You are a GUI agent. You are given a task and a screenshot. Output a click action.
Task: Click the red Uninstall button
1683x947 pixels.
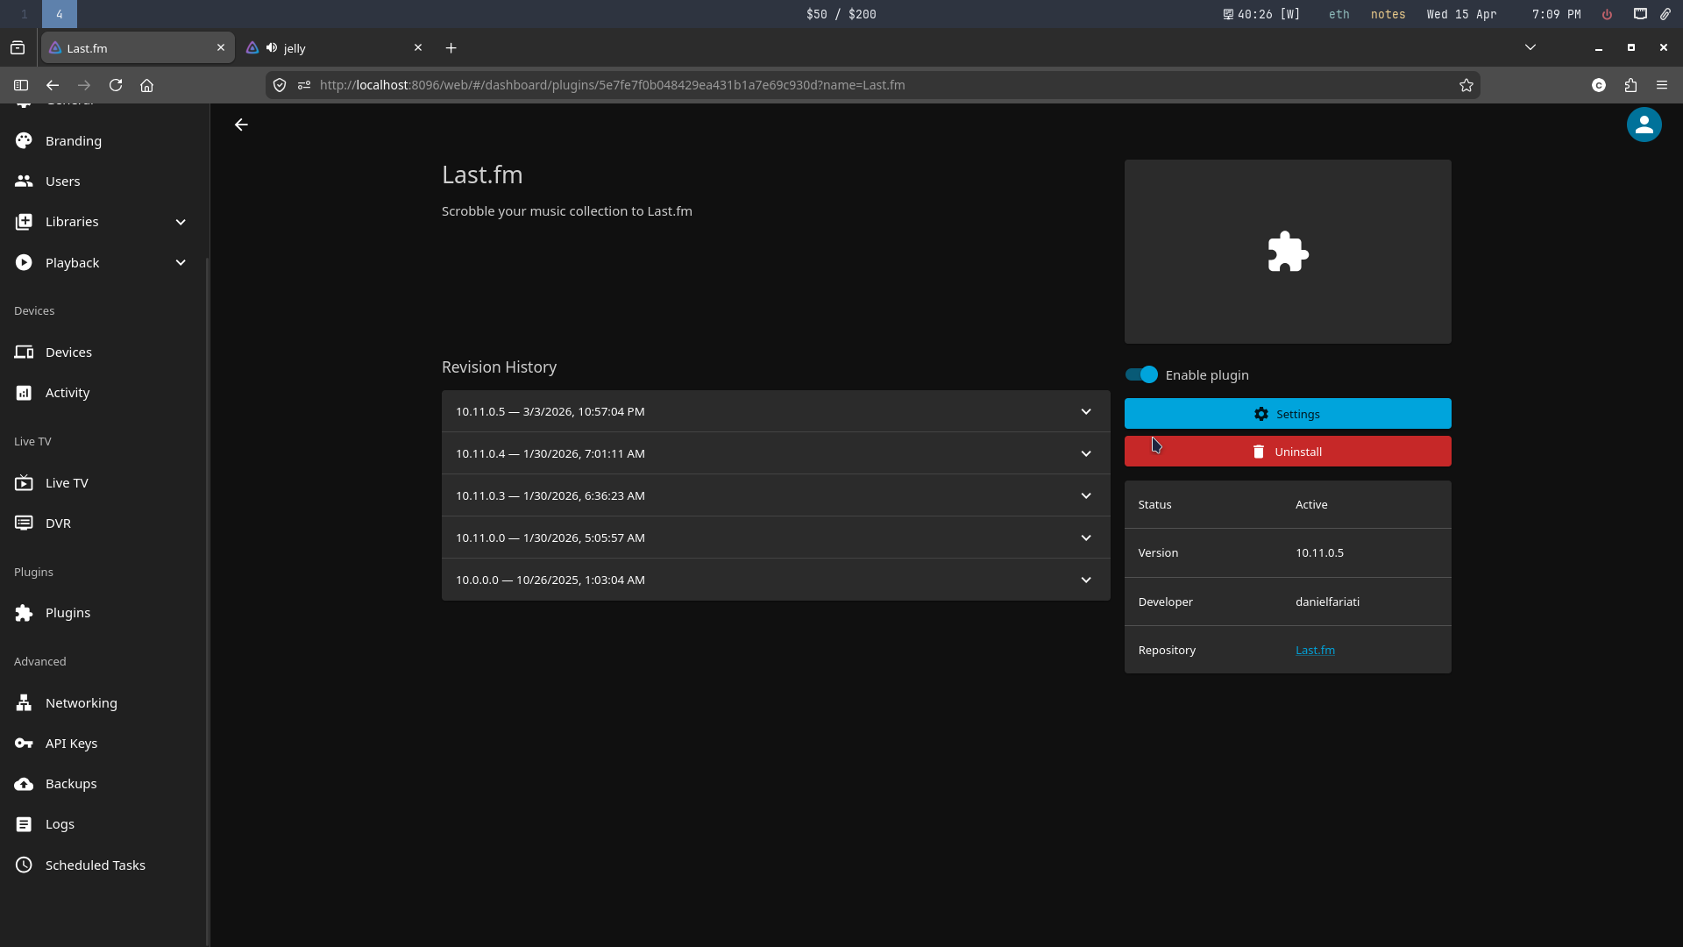click(1288, 452)
